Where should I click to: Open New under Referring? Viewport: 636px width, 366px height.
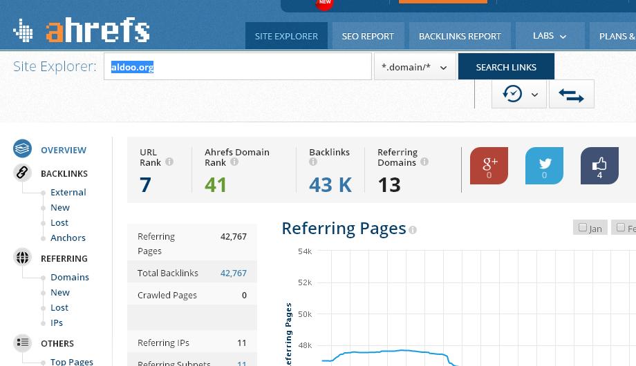pyautogui.click(x=60, y=293)
